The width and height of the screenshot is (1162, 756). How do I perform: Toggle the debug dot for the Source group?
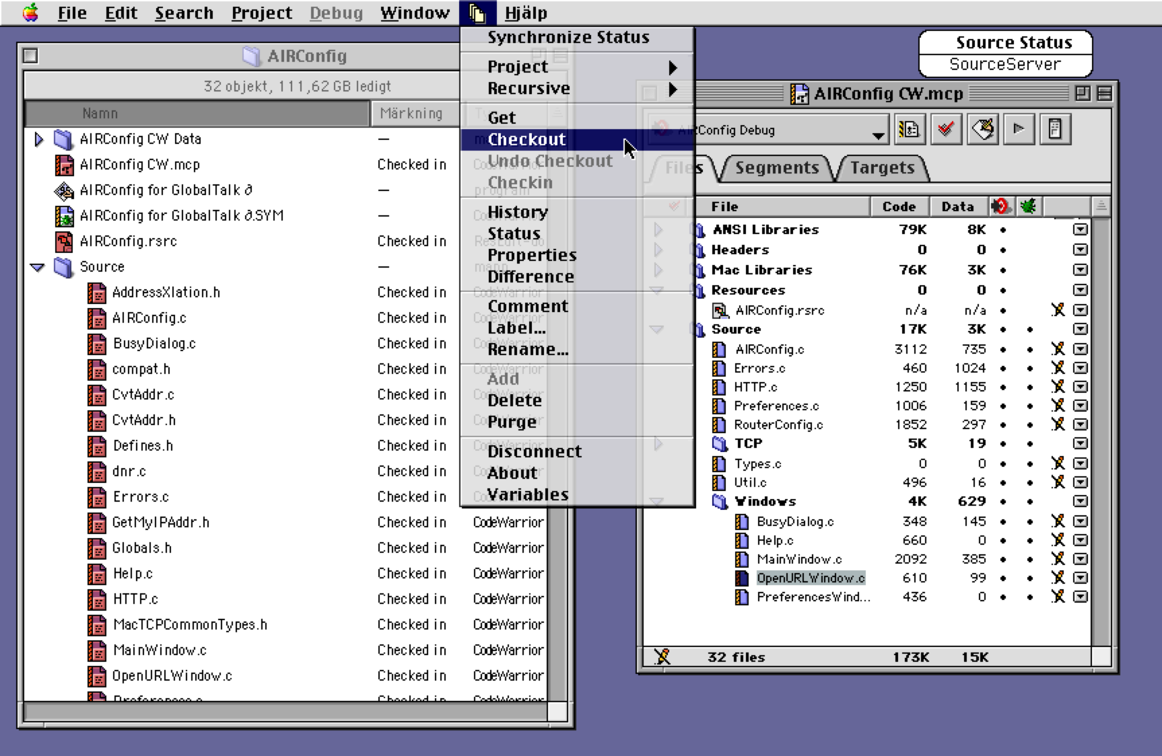tap(1030, 330)
